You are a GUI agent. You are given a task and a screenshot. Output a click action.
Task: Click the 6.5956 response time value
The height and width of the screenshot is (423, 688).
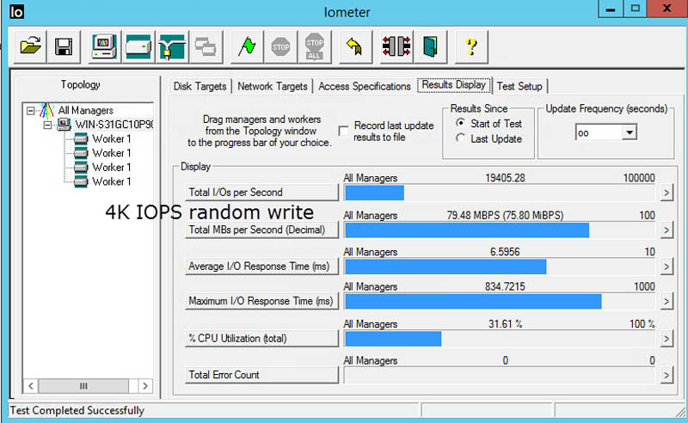(505, 252)
